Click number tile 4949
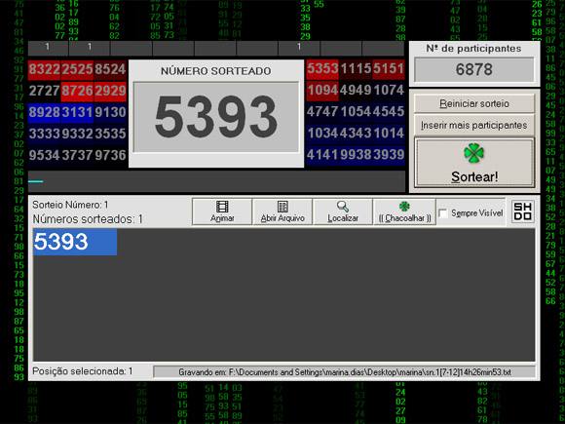The width and height of the screenshot is (565, 424). tap(356, 90)
